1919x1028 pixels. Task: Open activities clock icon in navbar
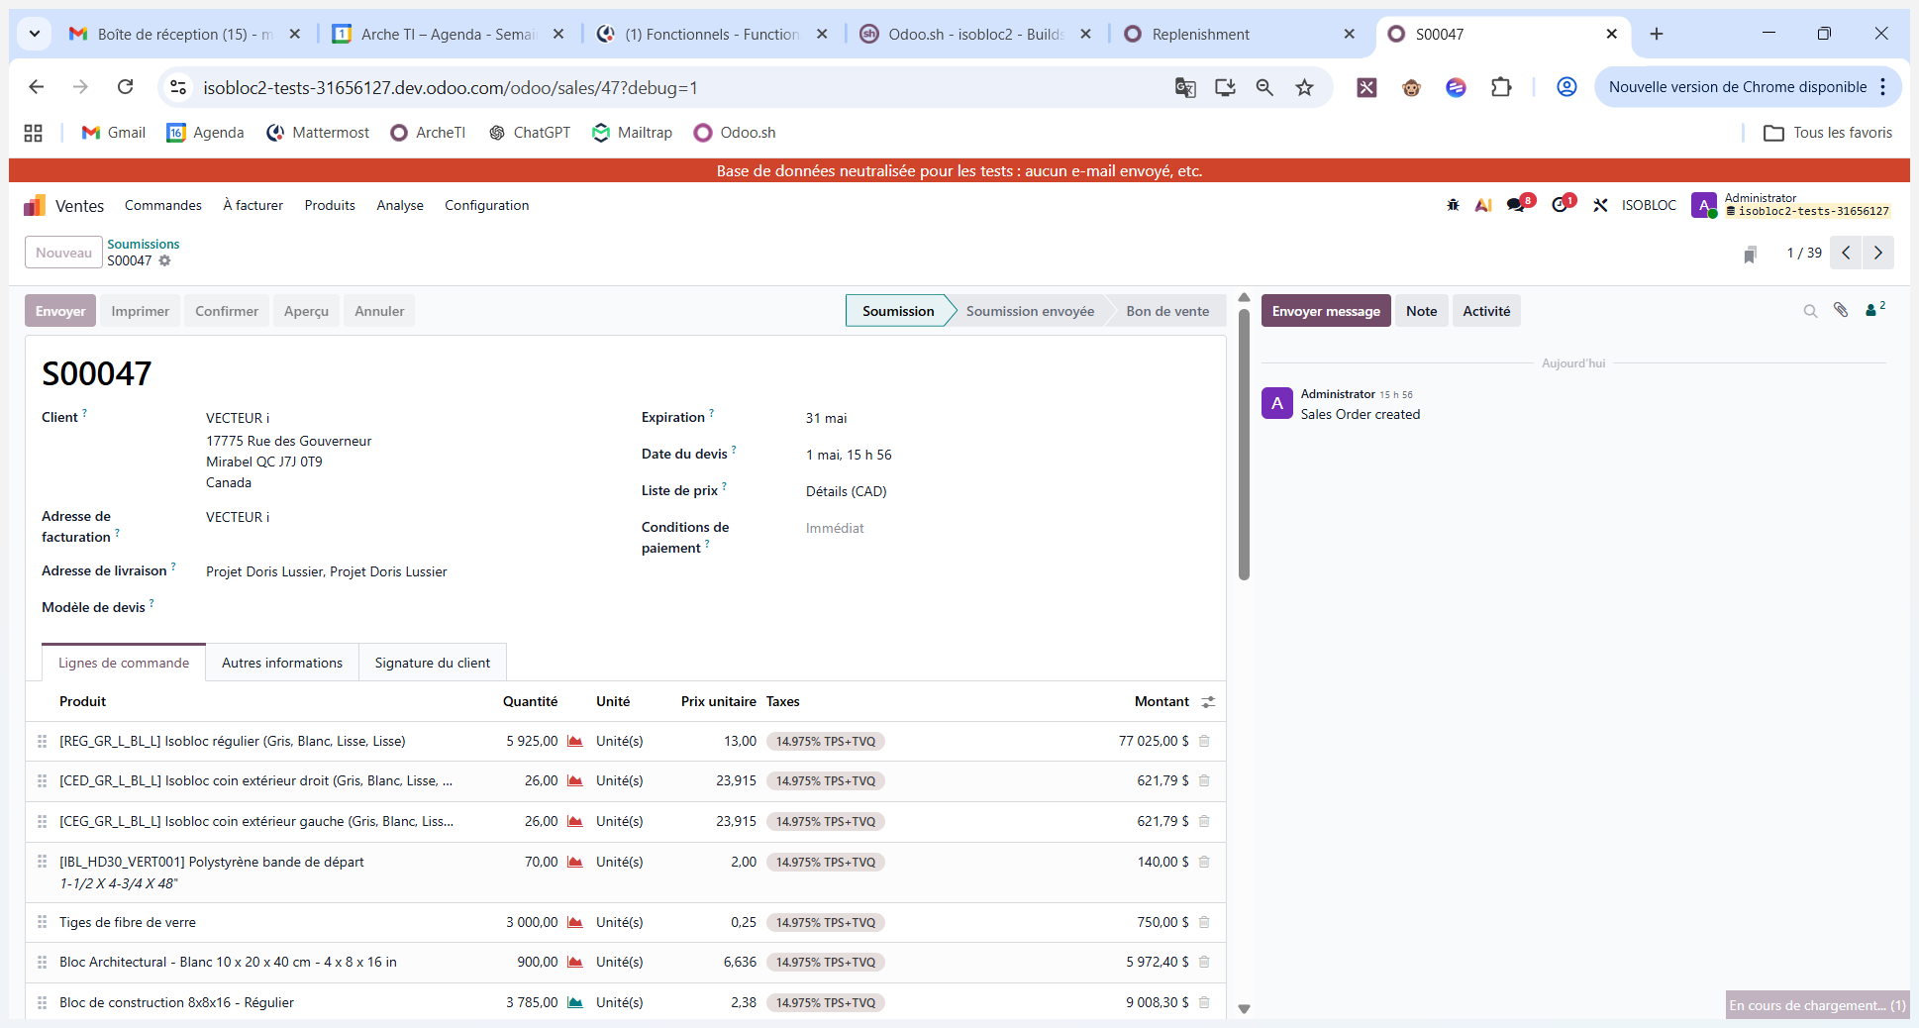tap(1563, 204)
